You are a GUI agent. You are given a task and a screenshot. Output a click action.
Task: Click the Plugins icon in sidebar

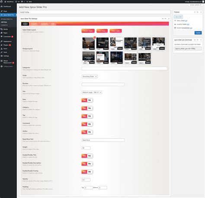(2, 45)
